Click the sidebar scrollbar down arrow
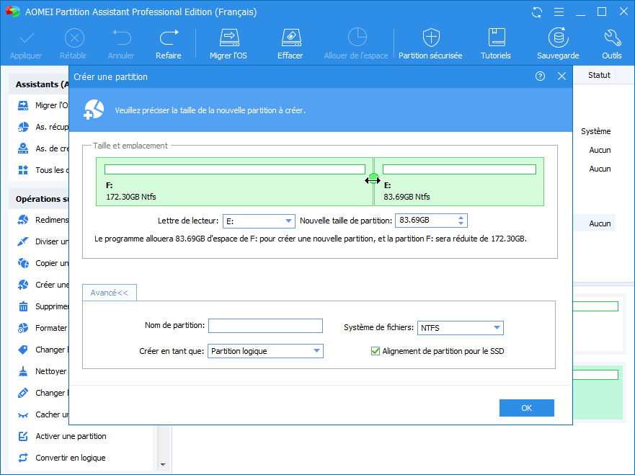 pyautogui.click(x=163, y=464)
